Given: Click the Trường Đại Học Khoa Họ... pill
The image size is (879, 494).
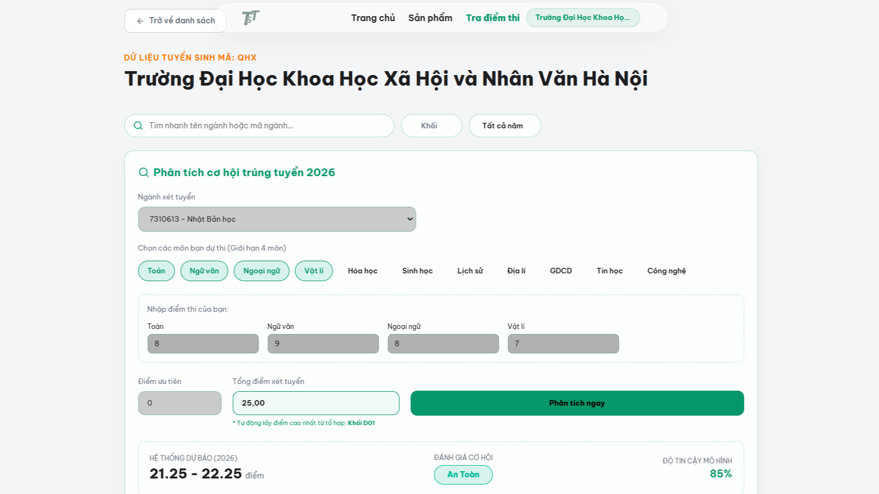Looking at the screenshot, I should point(583,18).
